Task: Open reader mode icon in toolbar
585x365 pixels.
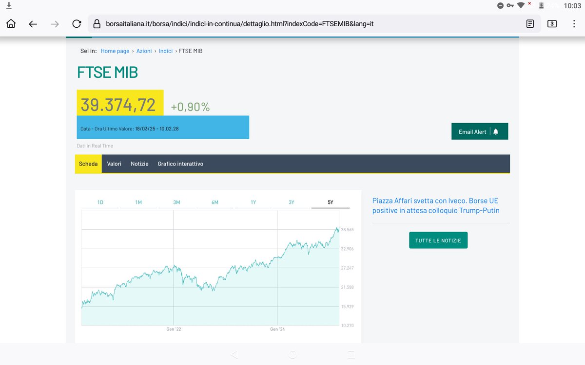Action: click(530, 24)
